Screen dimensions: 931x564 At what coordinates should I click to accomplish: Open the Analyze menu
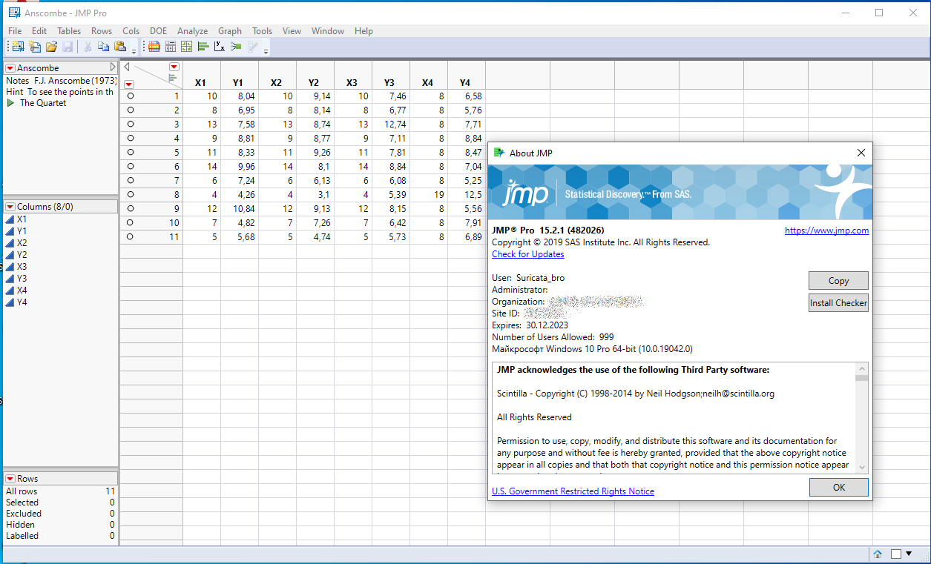point(192,31)
